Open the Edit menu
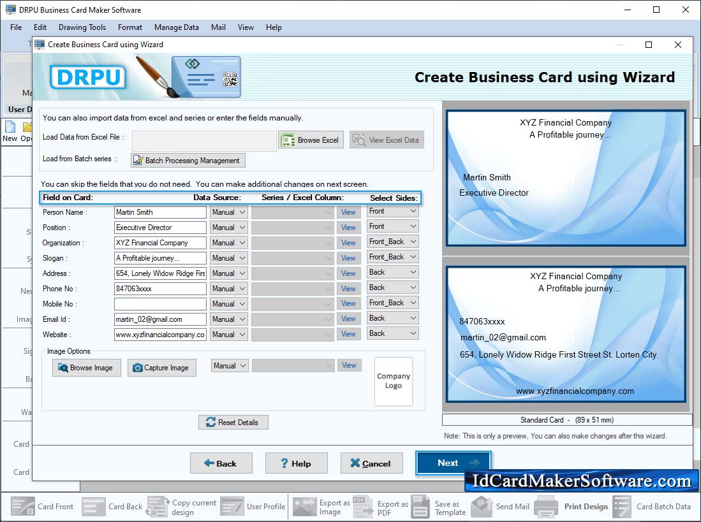The image size is (701, 522). (40, 27)
